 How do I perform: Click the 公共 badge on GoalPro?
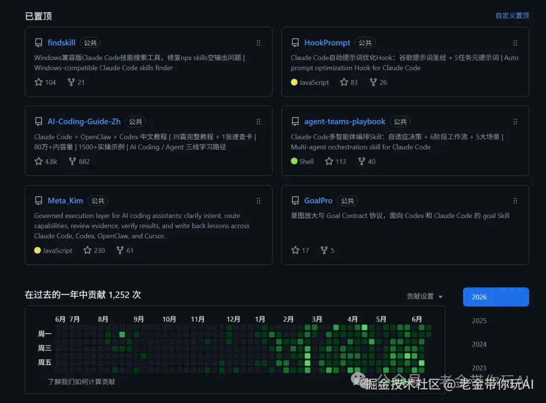(x=347, y=201)
